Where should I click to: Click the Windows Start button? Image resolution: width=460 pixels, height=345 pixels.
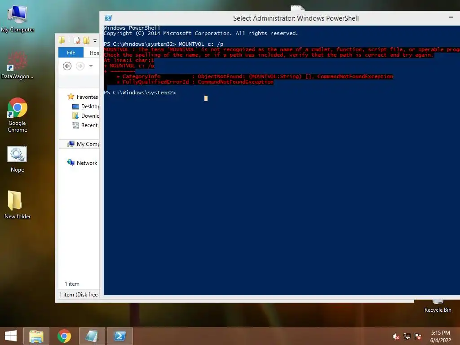click(x=11, y=336)
